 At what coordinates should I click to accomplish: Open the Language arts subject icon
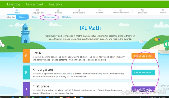pyautogui.click(x=38, y=10)
